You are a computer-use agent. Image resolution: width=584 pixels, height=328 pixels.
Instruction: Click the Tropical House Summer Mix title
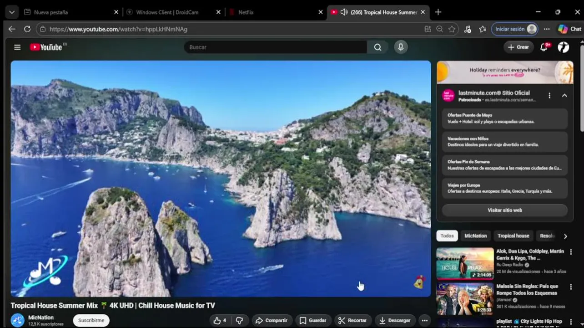(x=113, y=305)
